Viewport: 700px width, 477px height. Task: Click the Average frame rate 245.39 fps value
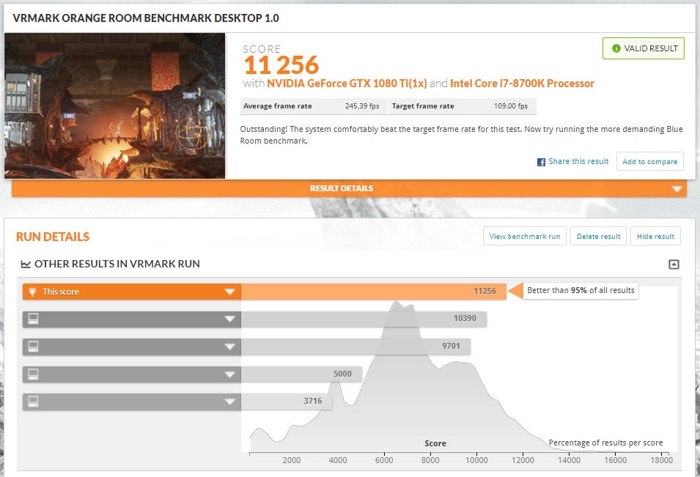tap(362, 106)
